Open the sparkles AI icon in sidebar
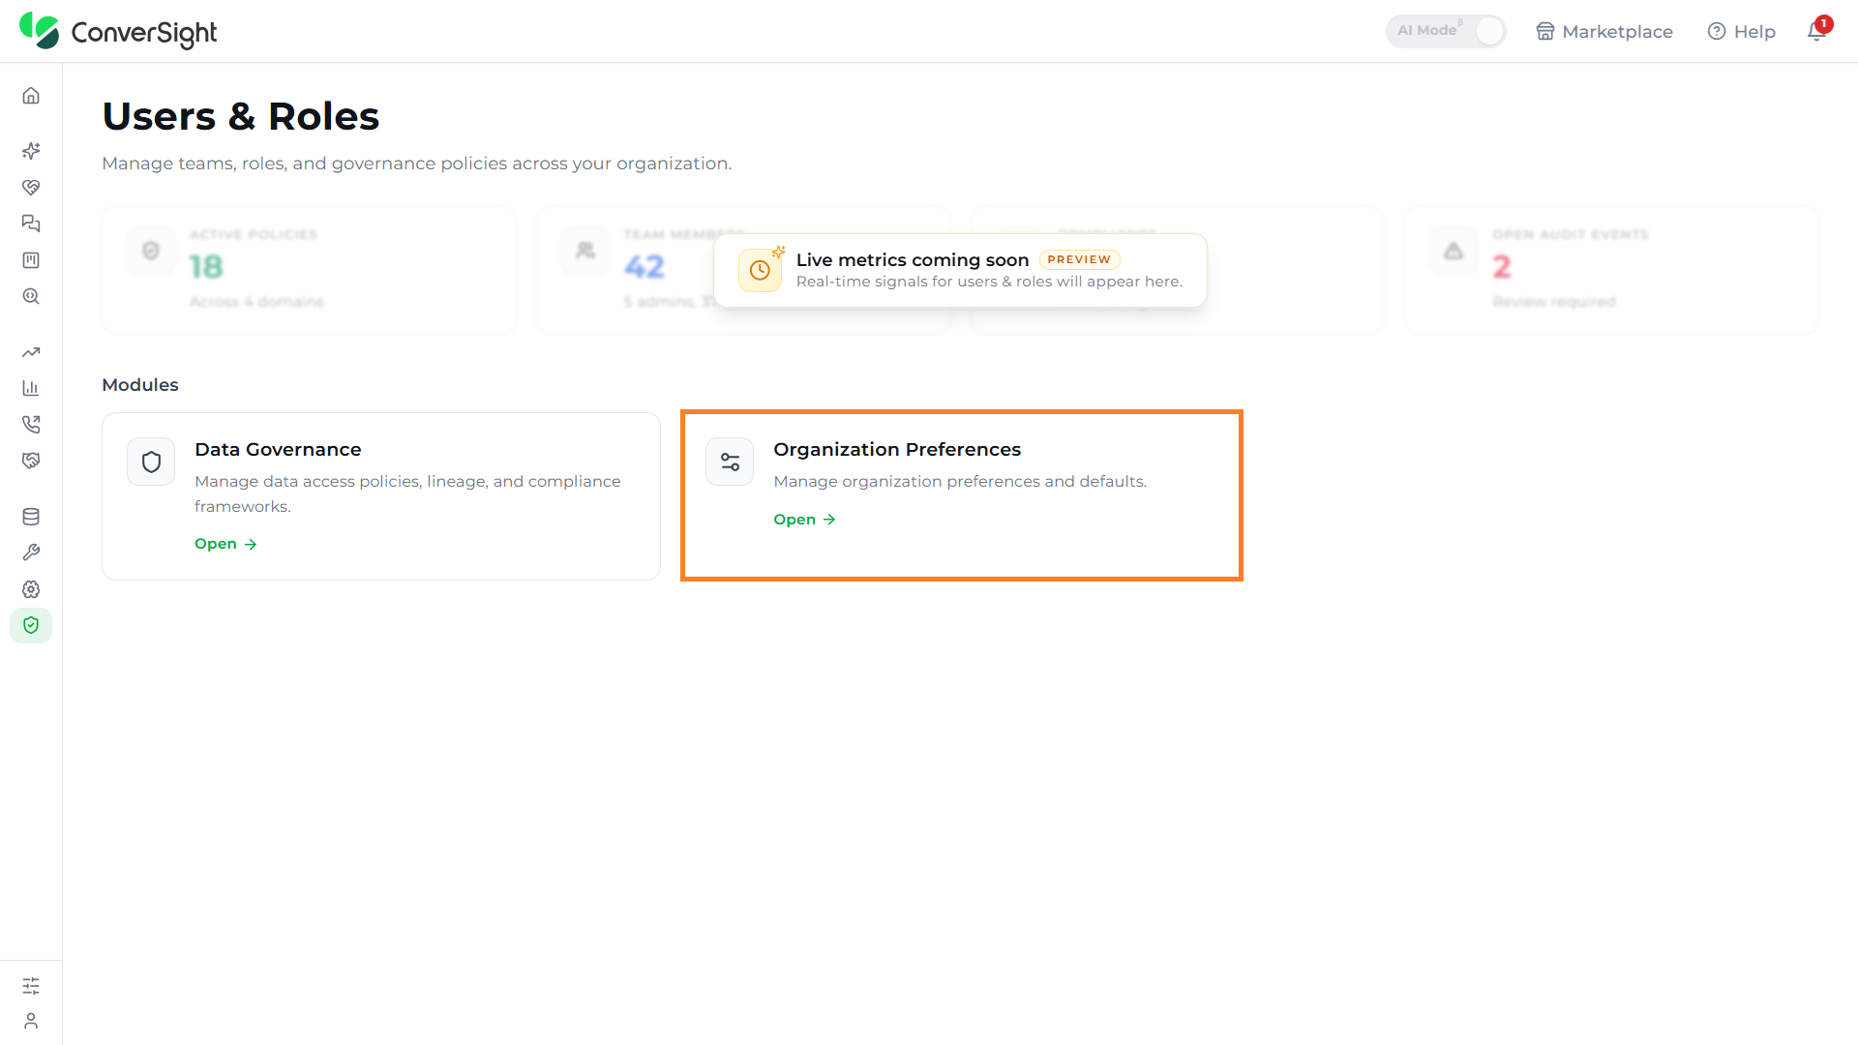This screenshot has width=1858, height=1045. click(x=31, y=151)
